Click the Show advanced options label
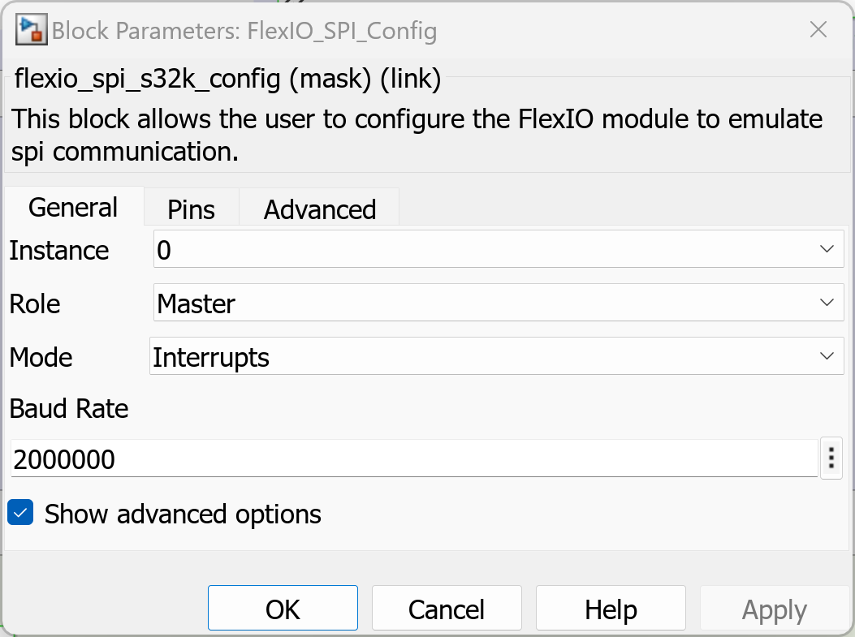The width and height of the screenshot is (855, 637). point(183,514)
